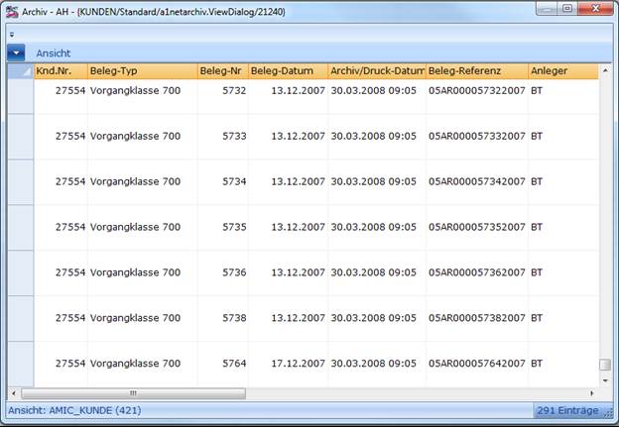Click the Archiv/Druck-Datum column header

pos(377,71)
